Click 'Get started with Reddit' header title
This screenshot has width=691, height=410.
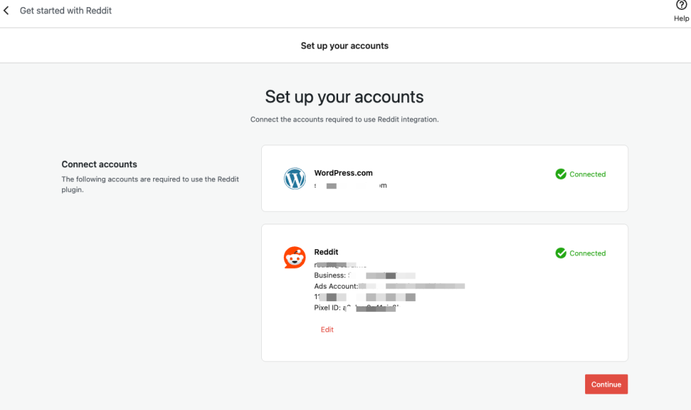pos(66,11)
